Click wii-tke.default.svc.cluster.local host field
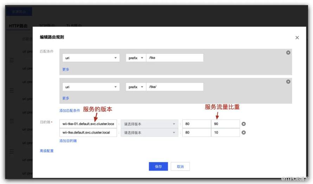Viewport: 313px width, 184px height. pos(88,132)
